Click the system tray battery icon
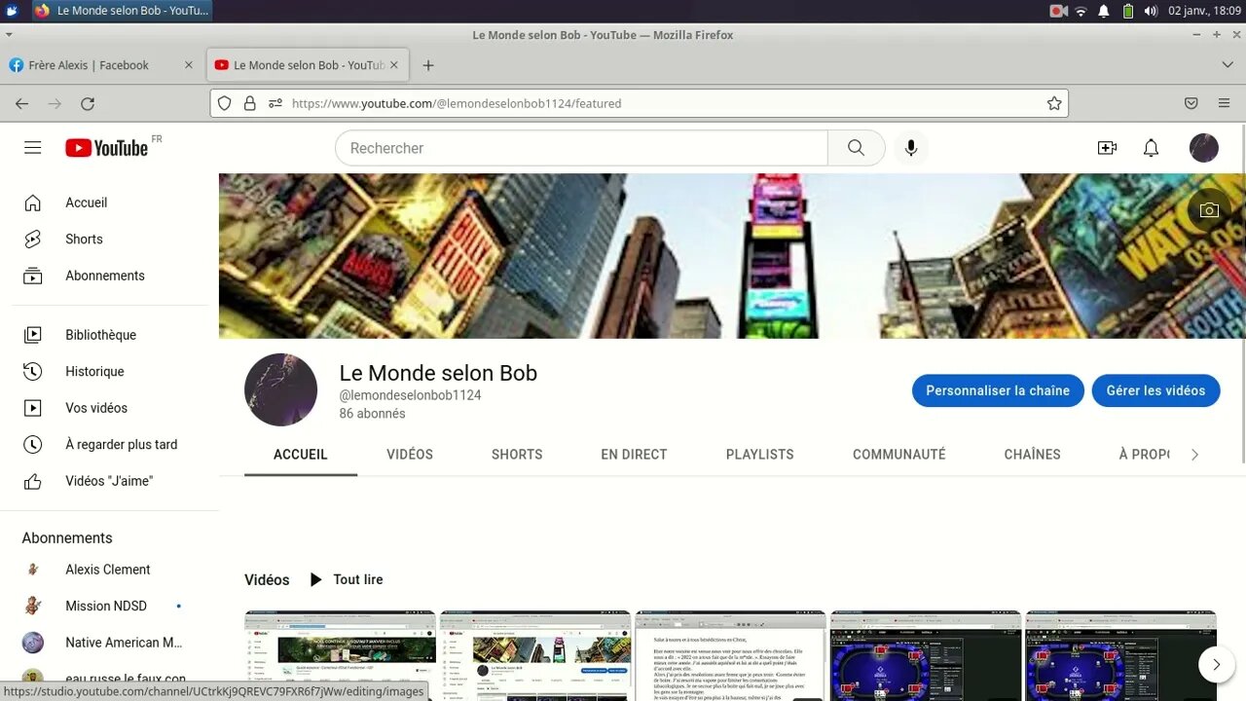This screenshot has height=701, width=1246. [1127, 11]
